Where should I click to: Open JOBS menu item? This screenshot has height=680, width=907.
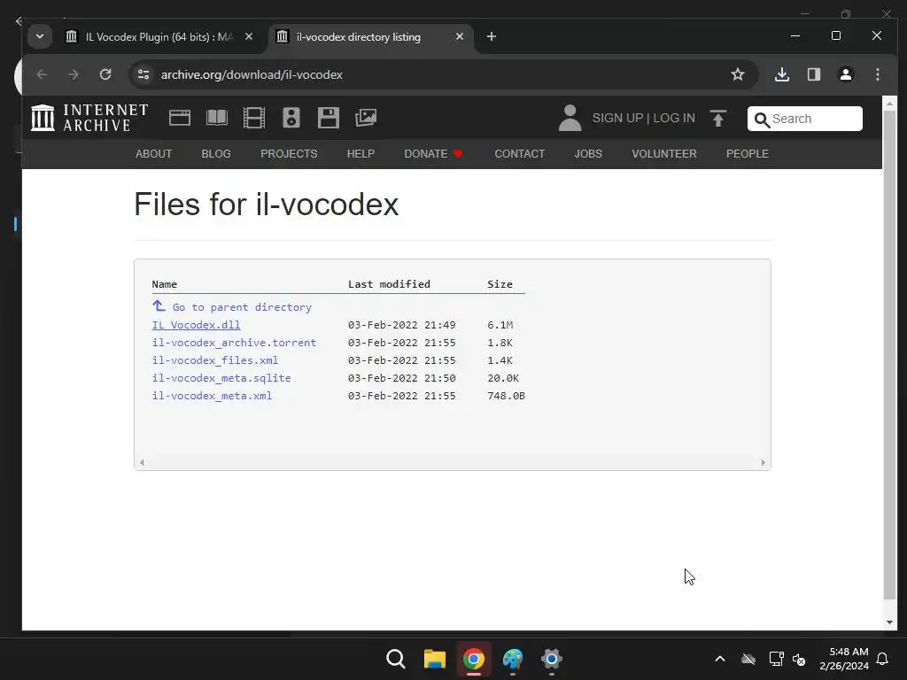588,154
